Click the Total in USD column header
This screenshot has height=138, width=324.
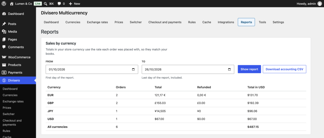point(256,87)
